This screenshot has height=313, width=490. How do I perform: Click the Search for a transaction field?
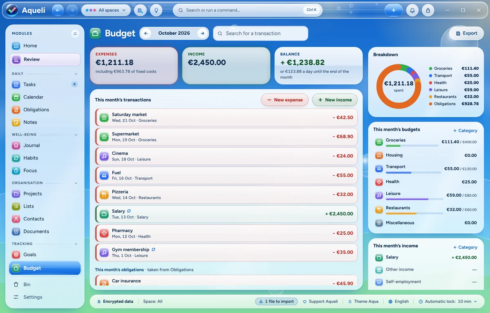click(x=261, y=33)
